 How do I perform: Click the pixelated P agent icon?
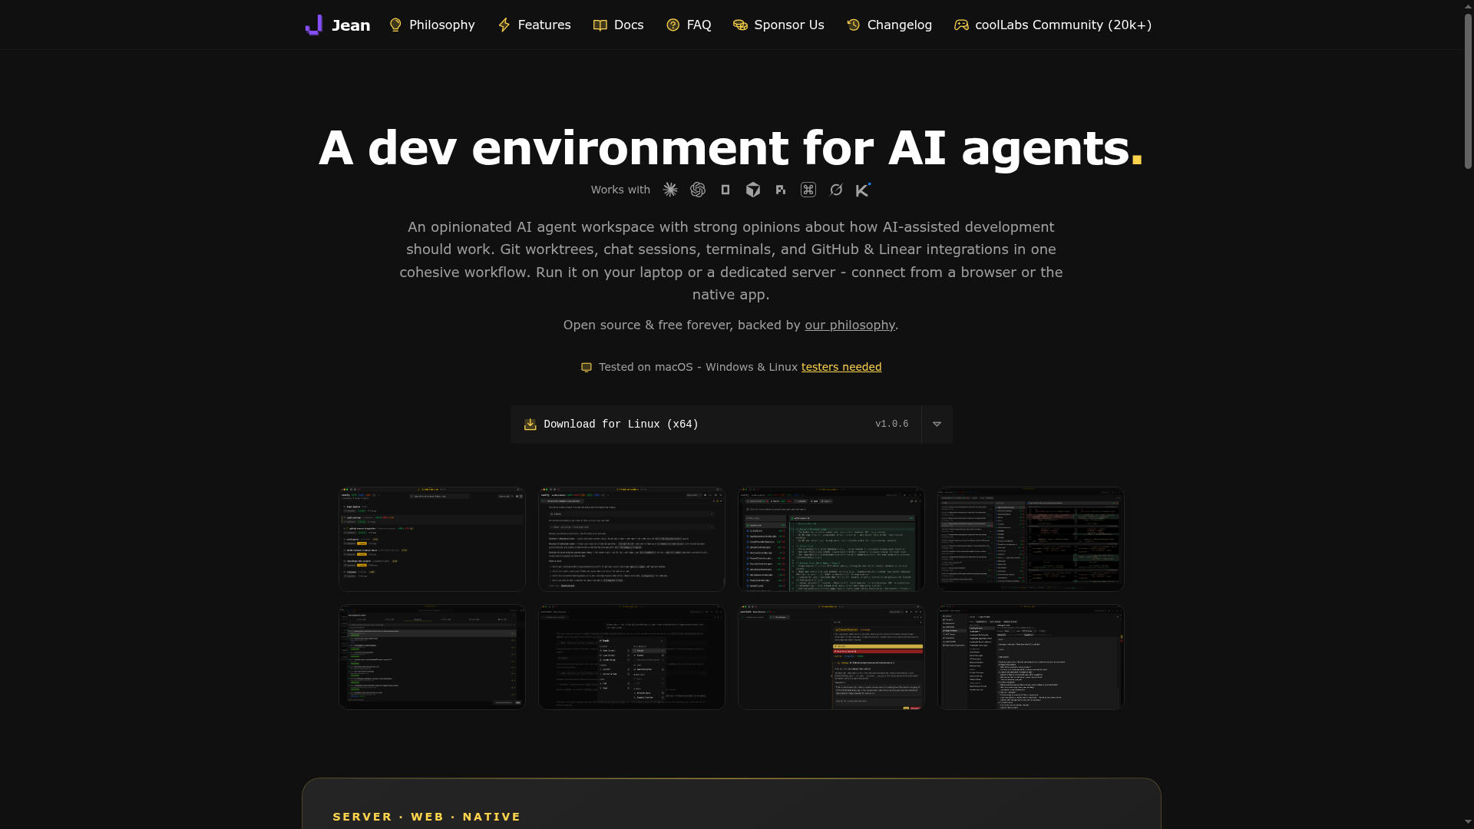781,190
